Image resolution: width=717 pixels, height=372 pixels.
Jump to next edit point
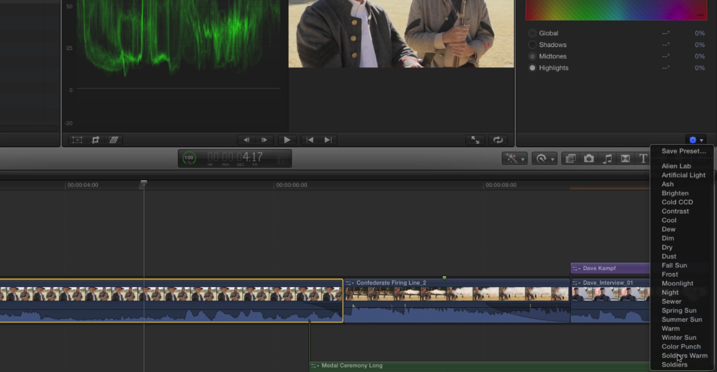click(x=328, y=140)
